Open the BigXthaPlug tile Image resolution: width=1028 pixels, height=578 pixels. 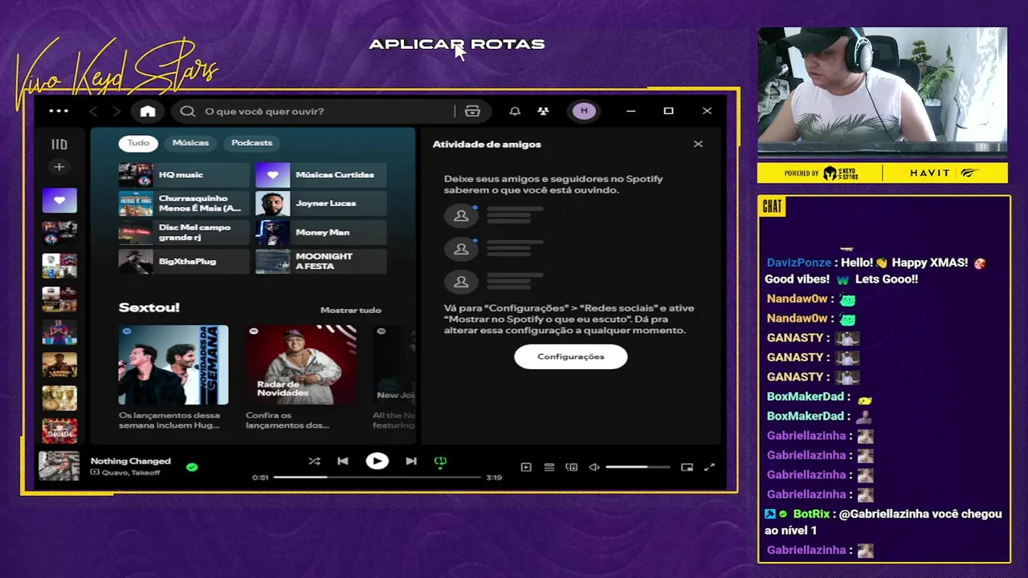pyautogui.click(x=184, y=261)
